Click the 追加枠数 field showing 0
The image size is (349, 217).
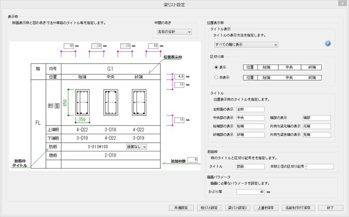[x=193, y=160]
